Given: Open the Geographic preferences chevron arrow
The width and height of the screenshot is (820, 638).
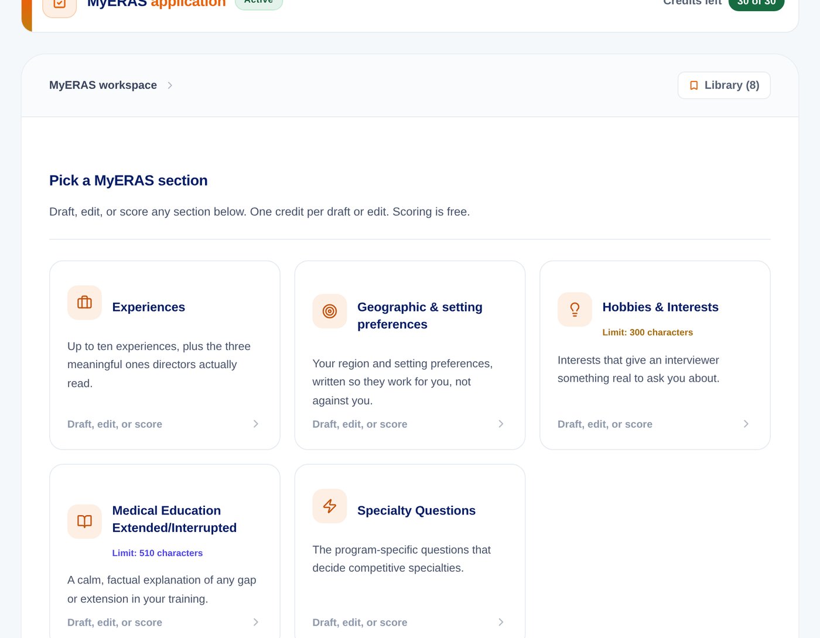Looking at the screenshot, I should click(x=501, y=424).
